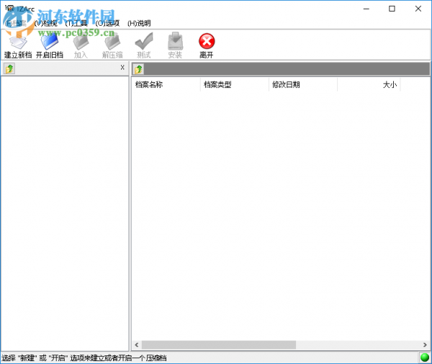
Task: Click the 安装 install icon
Action: click(175, 41)
